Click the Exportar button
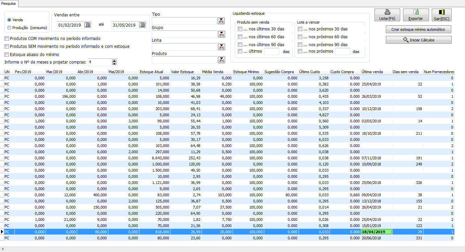This screenshot has height=252, width=465. (x=416, y=15)
